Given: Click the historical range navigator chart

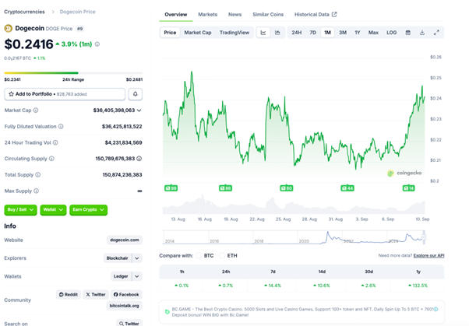Looking at the screenshot, I should click(294, 237).
